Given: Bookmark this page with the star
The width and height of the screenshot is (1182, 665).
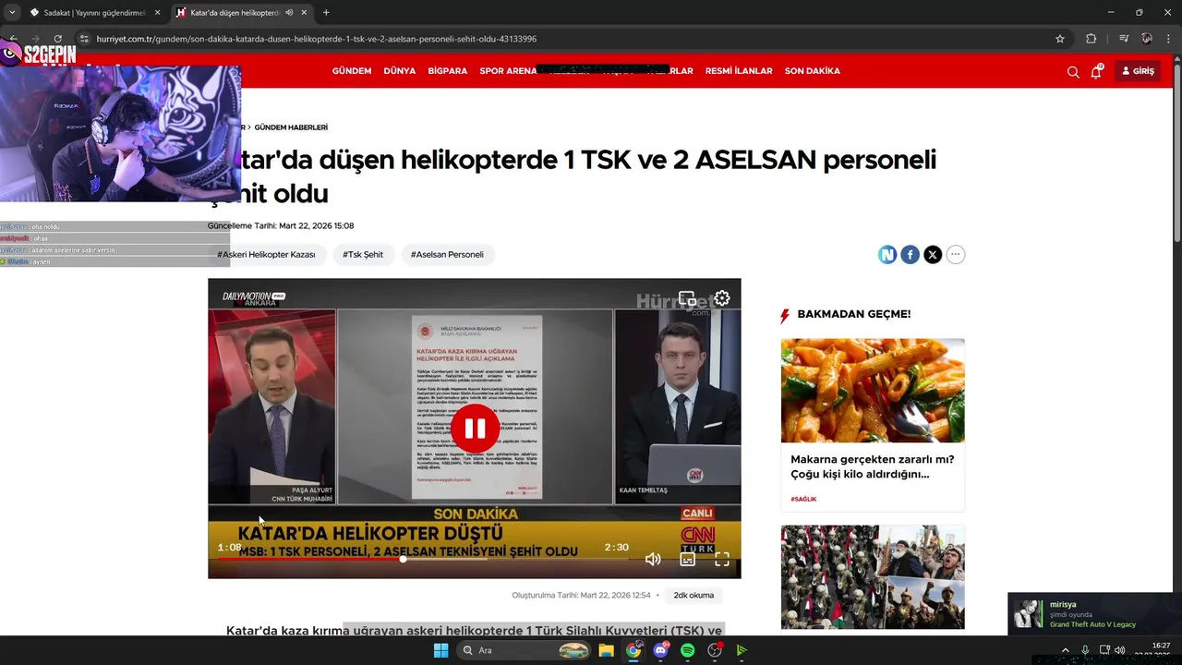Looking at the screenshot, I should pos(1060,39).
